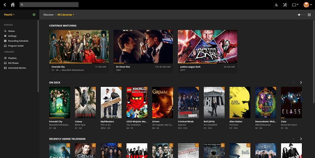Next page arrow for Recently Added Television
This screenshot has height=158, width=315.
coord(301,139)
